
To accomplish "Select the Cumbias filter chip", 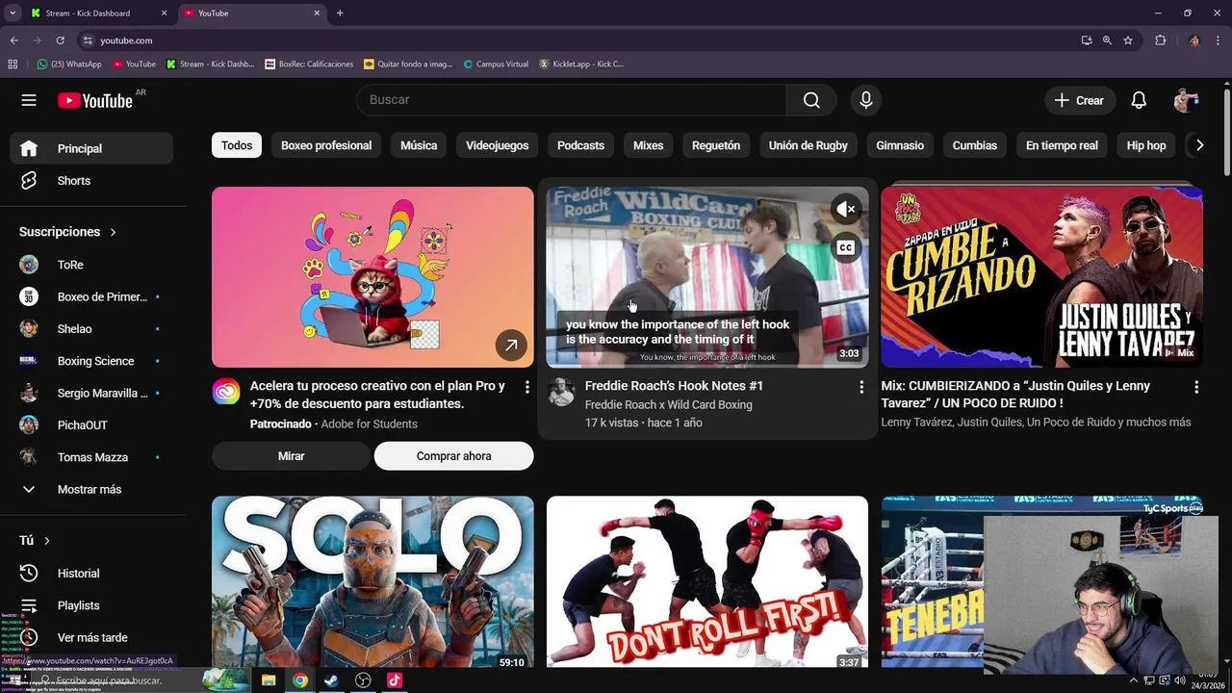I will point(975,145).
